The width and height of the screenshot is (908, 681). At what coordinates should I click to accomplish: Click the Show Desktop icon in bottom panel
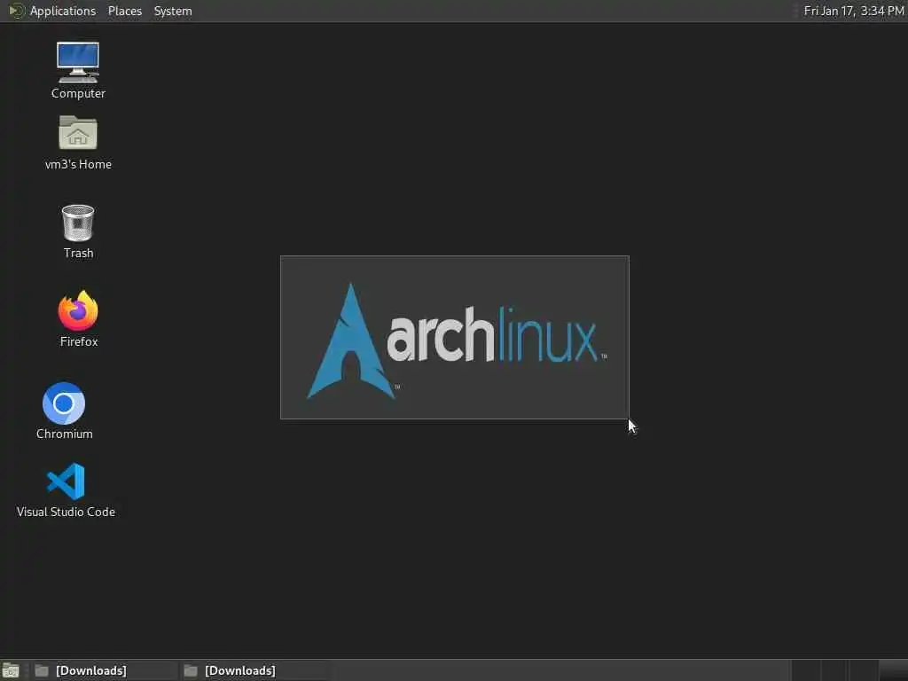(x=11, y=670)
